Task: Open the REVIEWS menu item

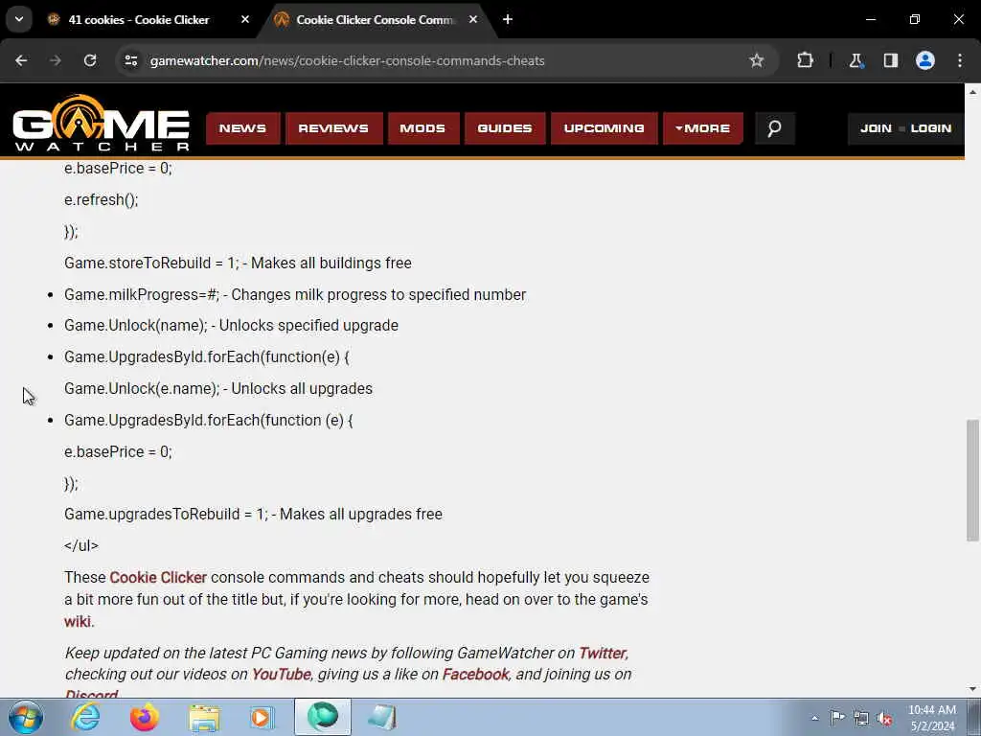Action: (333, 128)
